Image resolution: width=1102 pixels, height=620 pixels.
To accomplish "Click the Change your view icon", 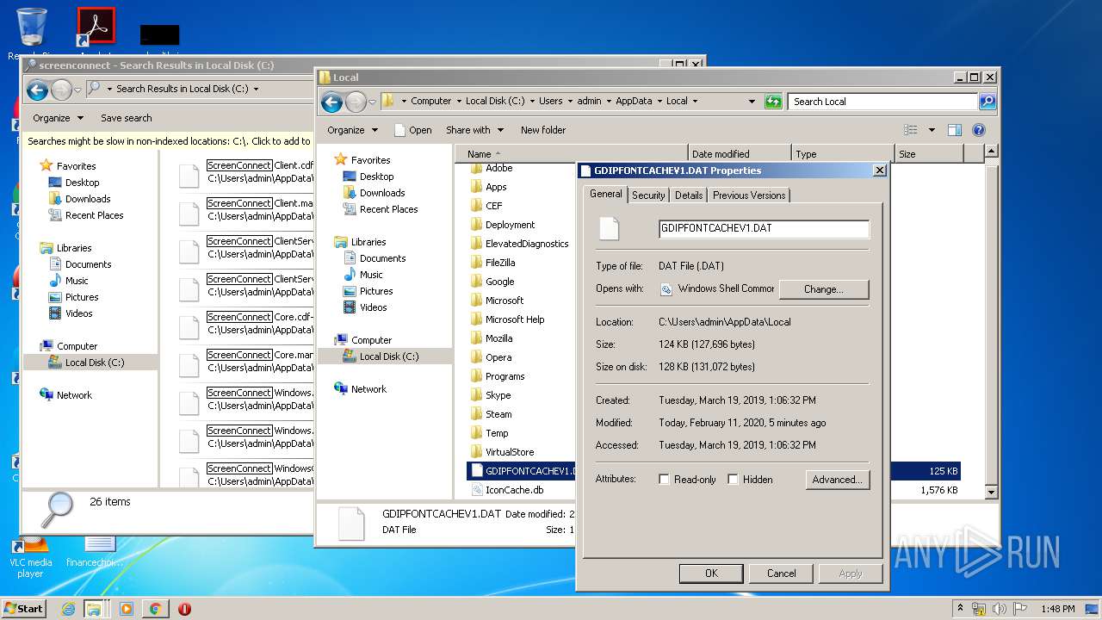I will 911,130.
